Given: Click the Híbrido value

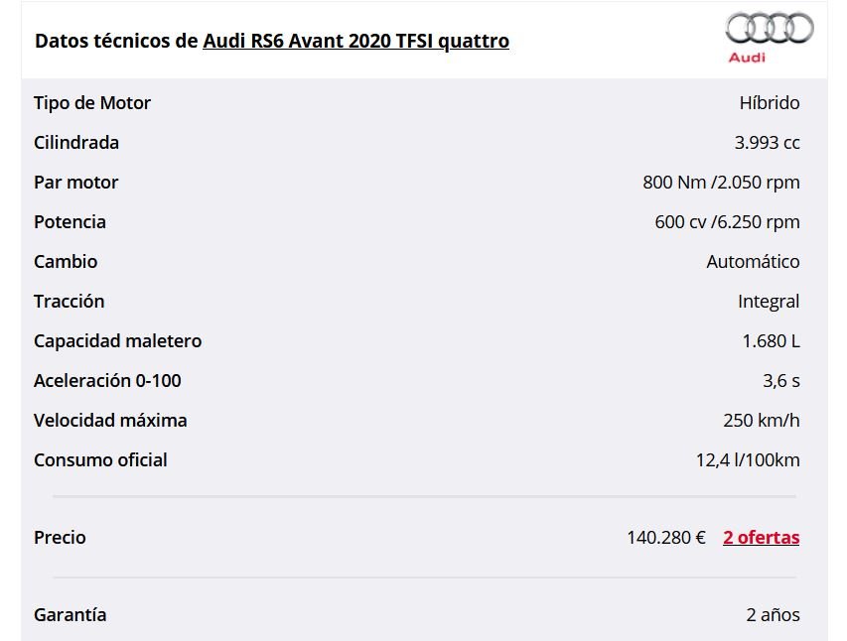Looking at the screenshot, I should (x=770, y=102).
